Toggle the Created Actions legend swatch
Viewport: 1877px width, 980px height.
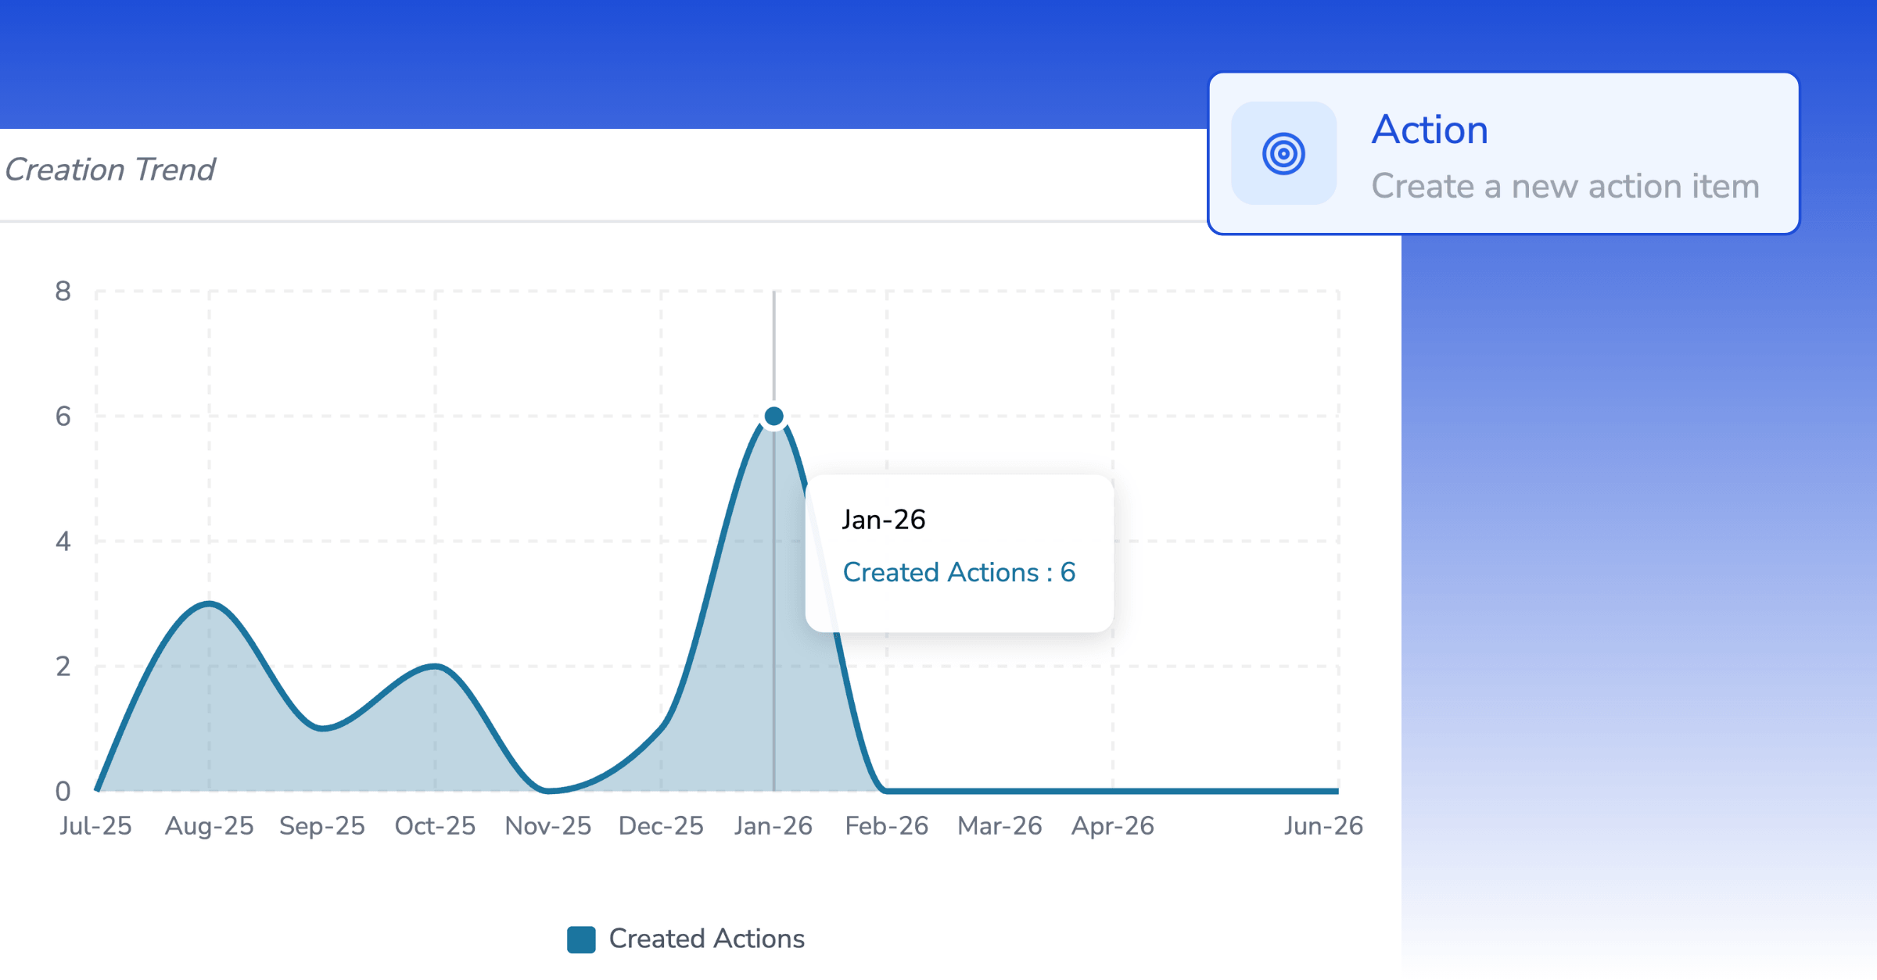[x=581, y=939]
